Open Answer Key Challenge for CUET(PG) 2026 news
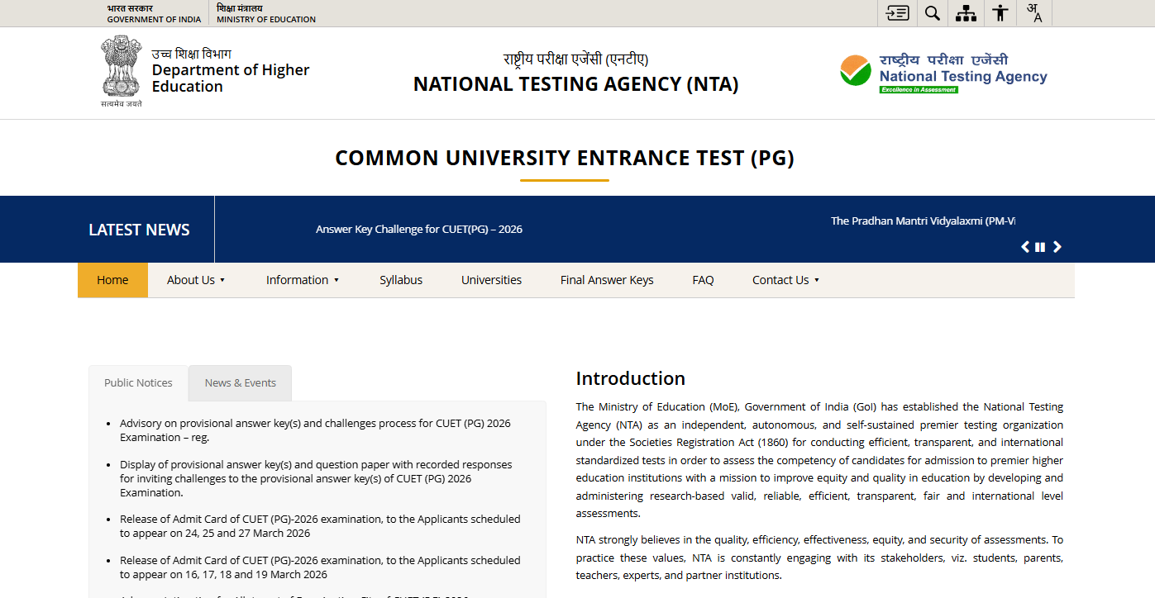 (x=418, y=229)
